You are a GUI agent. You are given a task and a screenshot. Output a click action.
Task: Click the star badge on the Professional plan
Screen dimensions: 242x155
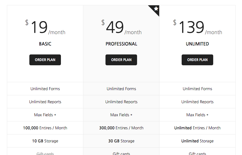156,9
